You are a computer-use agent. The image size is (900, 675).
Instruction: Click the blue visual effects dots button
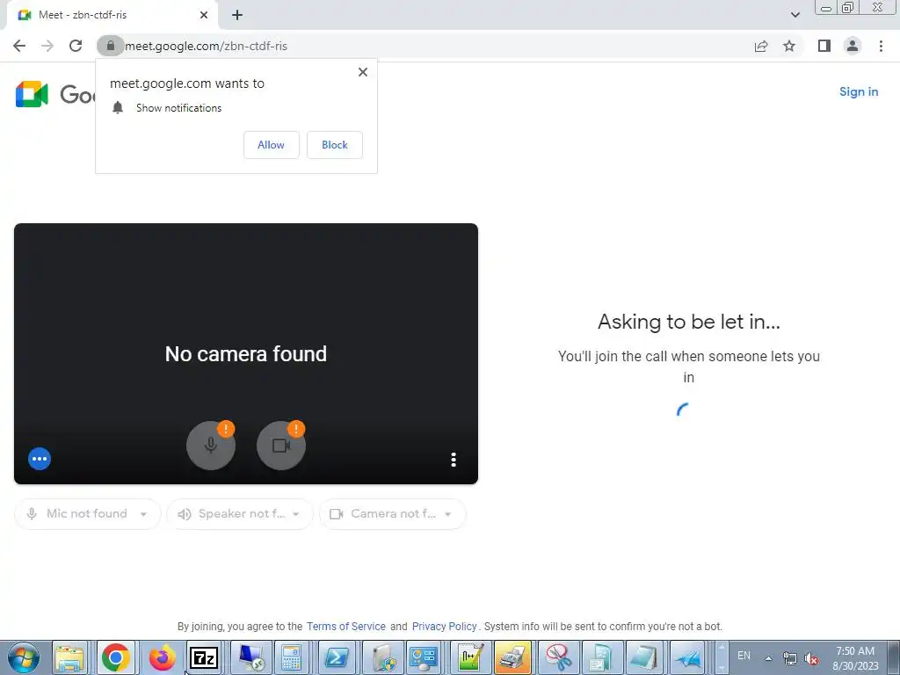(x=40, y=459)
